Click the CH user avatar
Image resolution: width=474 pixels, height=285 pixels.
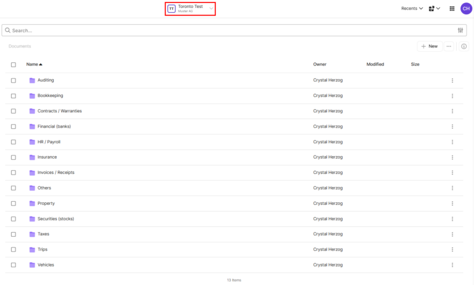tap(465, 9)
